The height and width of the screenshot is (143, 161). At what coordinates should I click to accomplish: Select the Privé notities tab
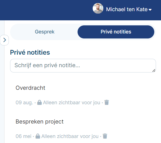[x=116, y=32]
